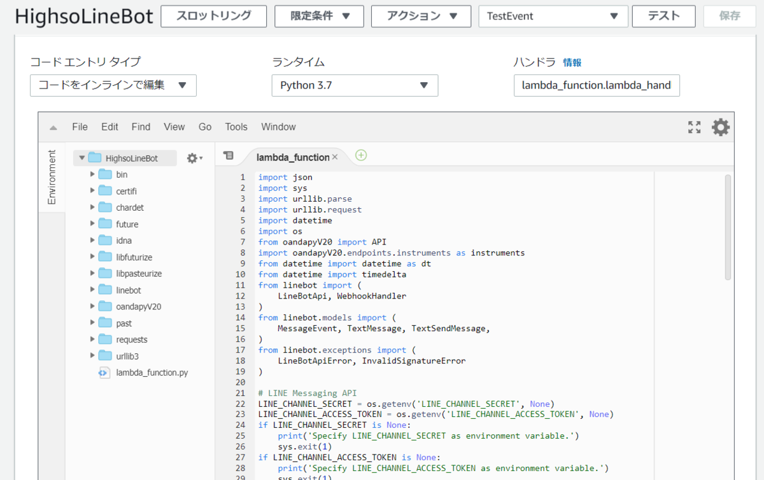Click the chardet folder icon
The image size is (764, 480).
(x=105, y=208)
